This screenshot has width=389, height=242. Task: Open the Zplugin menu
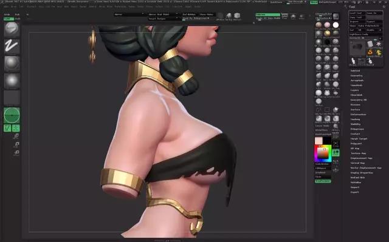tap(188, 7)
